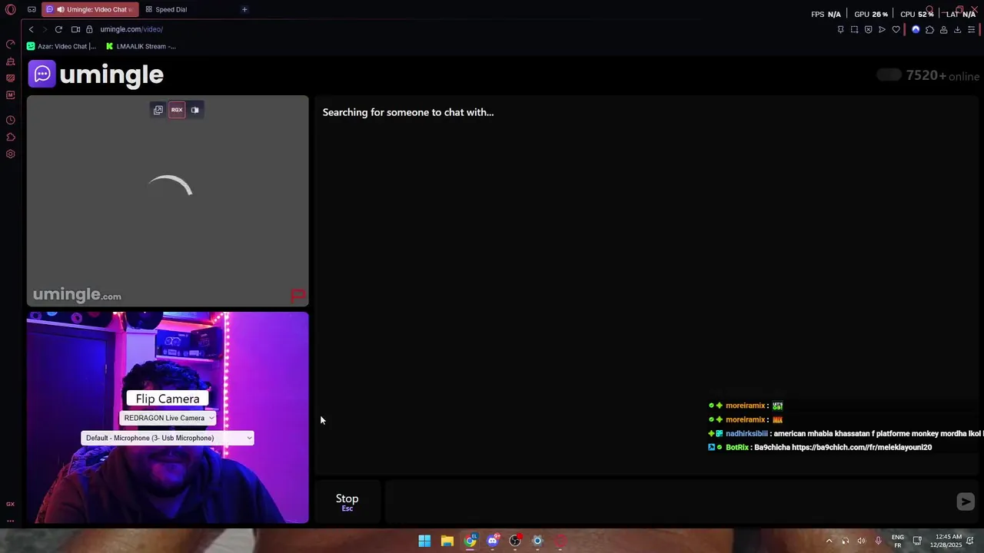Click the Stop button
This screenshot has height=553, width=984.
[x=347, y=502]
